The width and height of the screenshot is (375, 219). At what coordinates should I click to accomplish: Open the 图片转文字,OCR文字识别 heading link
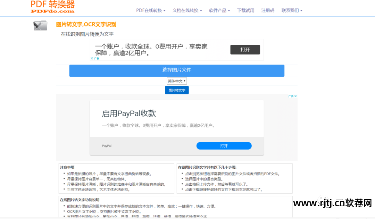pos(86,24)
